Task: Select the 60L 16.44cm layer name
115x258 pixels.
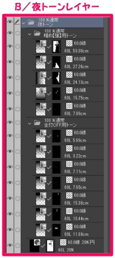Action: [x=76, y=219]
